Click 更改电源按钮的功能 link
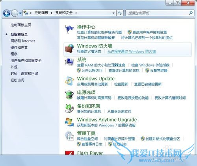The width and height of the screenshot is (197, 166). [133, 98]
